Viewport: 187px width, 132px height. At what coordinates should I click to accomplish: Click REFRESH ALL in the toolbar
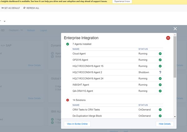pyautogui.click(x=33, y=8)
